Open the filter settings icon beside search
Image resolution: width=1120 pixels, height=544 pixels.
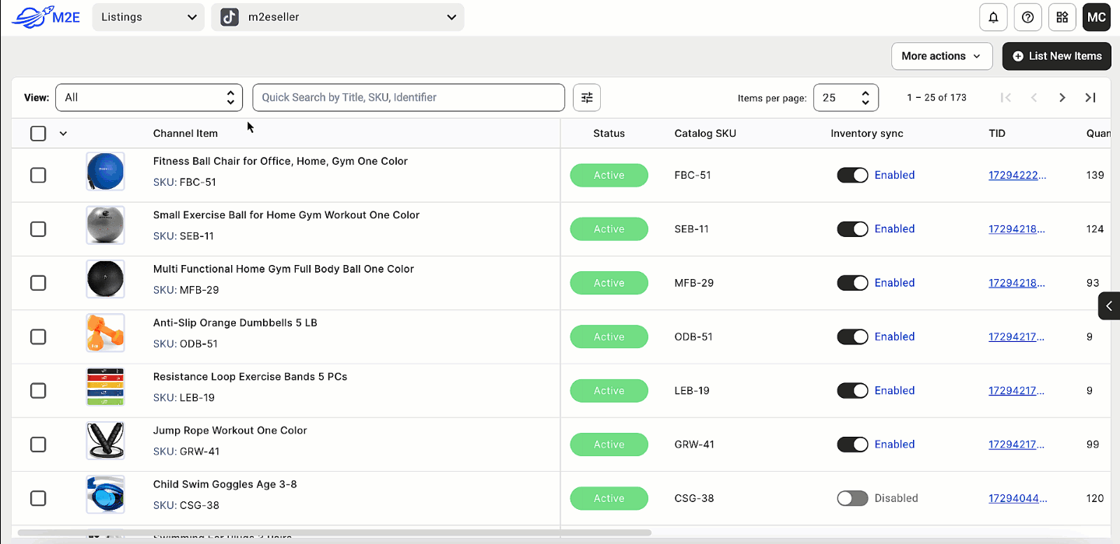click(x=587, y=97)
